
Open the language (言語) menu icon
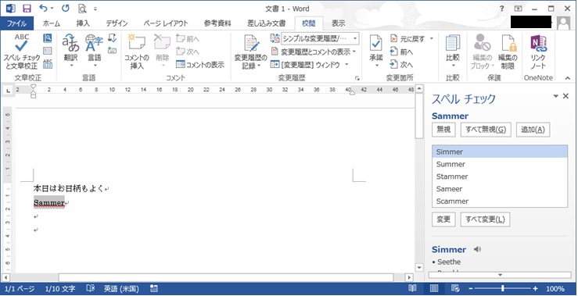coord(95,51)
